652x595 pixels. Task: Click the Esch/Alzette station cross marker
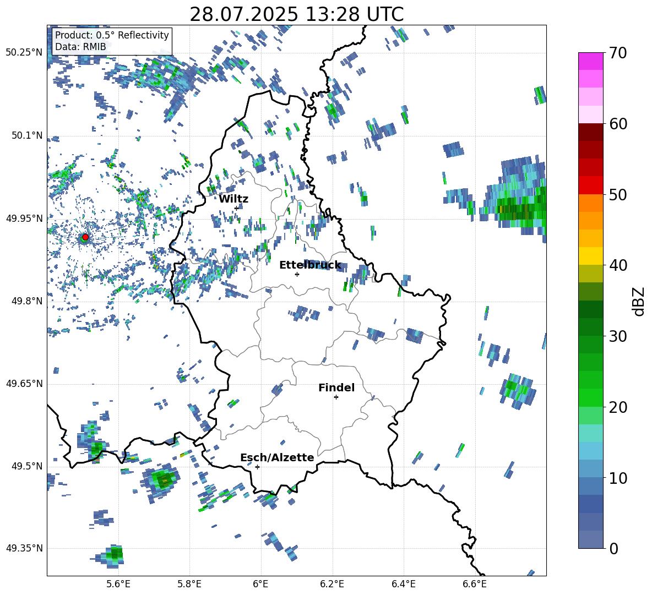[x=257, y=467]
